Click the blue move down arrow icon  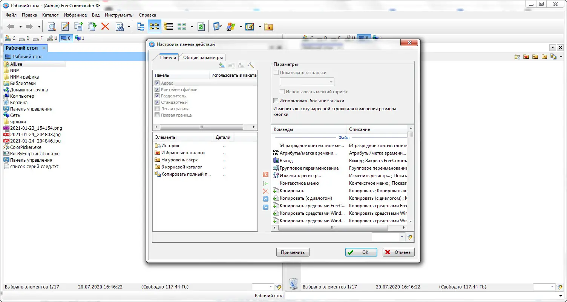tap(266, 207)
